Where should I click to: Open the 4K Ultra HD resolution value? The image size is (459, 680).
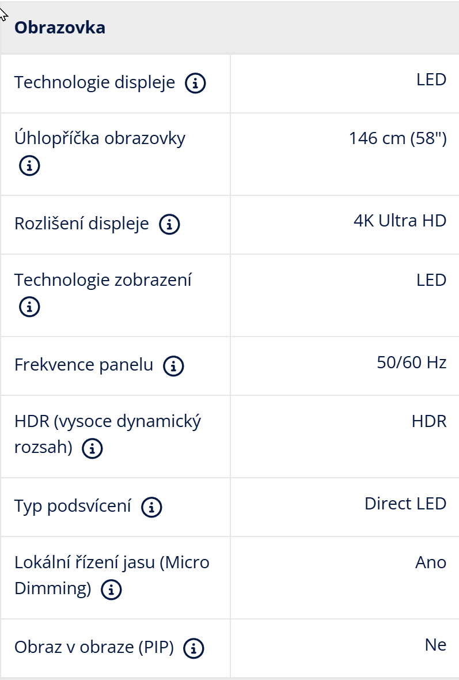[399, 220]
